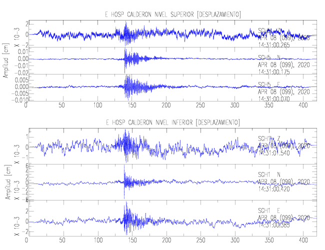The height and width of the screenshot is (250, 325).
Task: Click 'APR 08 (099), 2020' under SCH1 E
Action: pyautogui.click(x=284, y=218)
